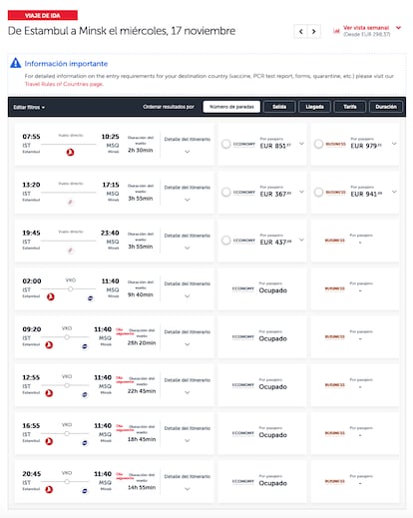Click the Turkish Airlines logo on the 16:55 flight
The width and height of the screenshot is (413, 518).
click(x=49, y=441)
